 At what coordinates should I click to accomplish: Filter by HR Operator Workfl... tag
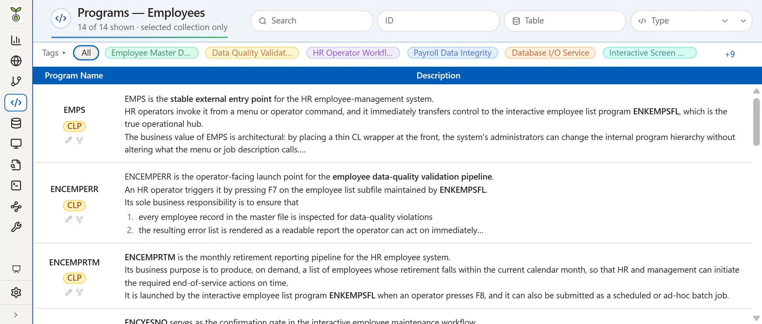[353, 53]
